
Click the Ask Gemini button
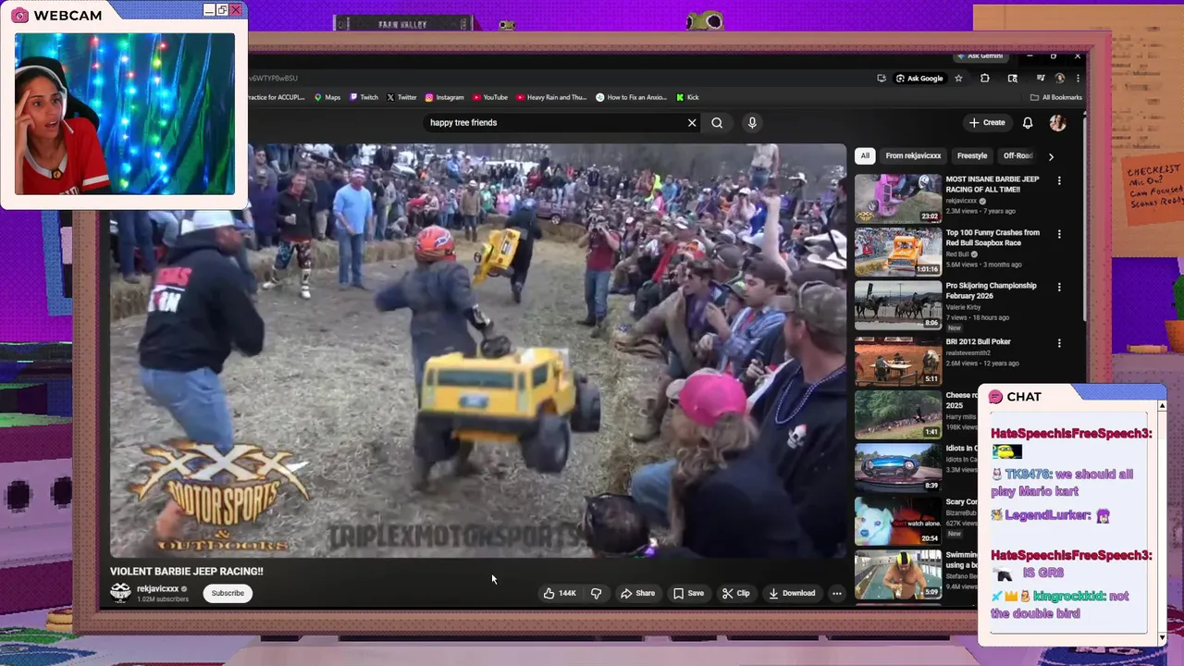click(980, 56)
